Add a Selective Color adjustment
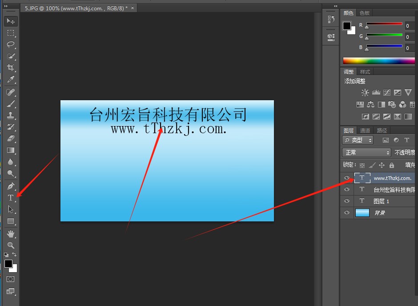Image resolution: width=418 pixels, height=306 pixels. pyautogui.click(x=398, y=116)
